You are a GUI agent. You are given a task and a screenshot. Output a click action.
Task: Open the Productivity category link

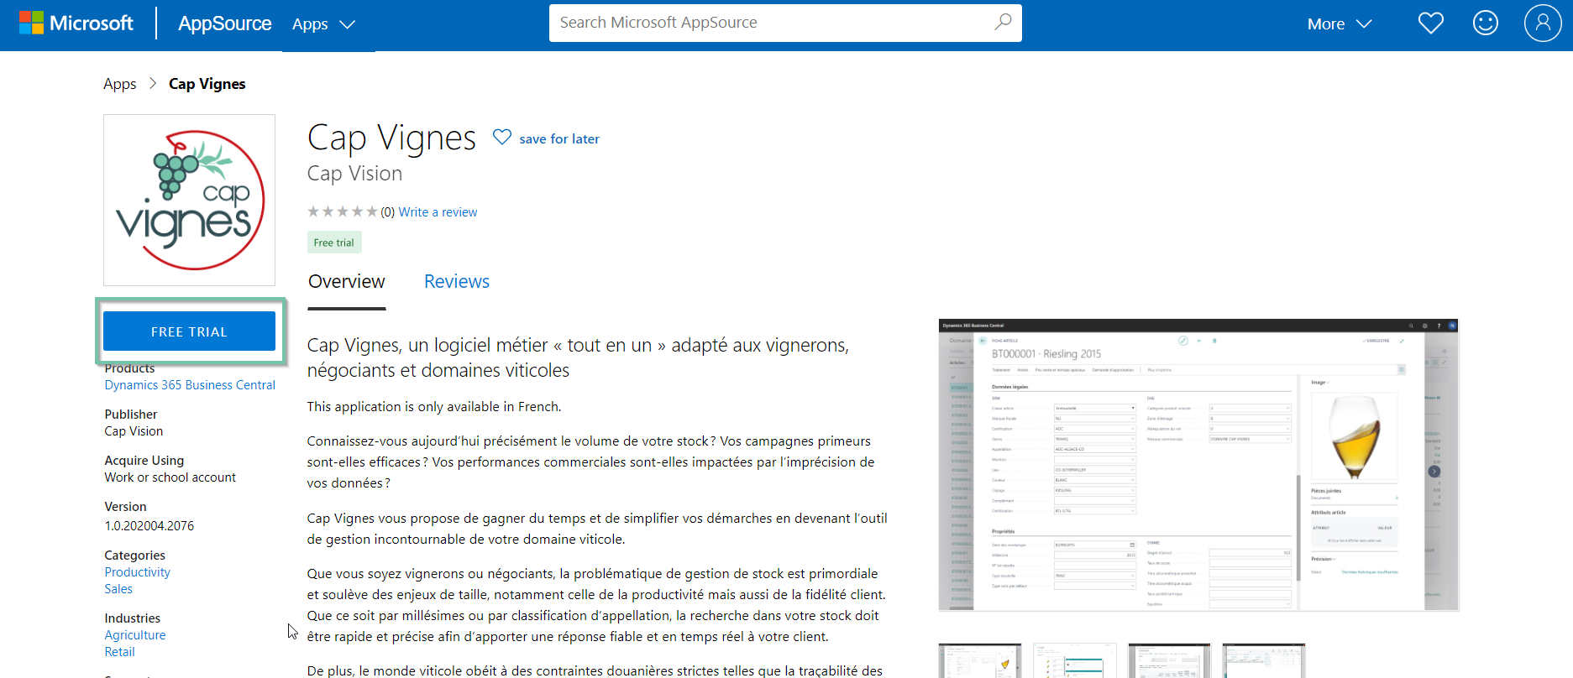pyautogui.click(x=138, y=572)
